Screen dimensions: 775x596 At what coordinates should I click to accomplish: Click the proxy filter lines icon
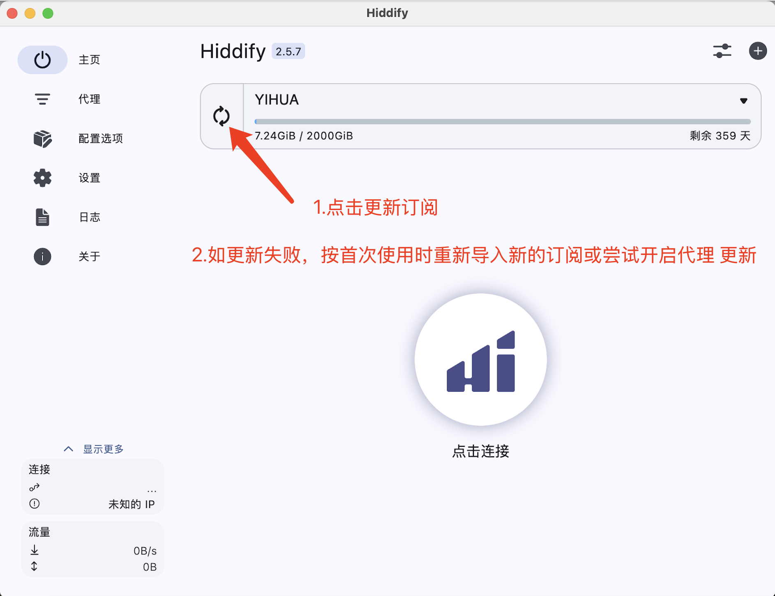pyautogui.click(x=42, y=99)
